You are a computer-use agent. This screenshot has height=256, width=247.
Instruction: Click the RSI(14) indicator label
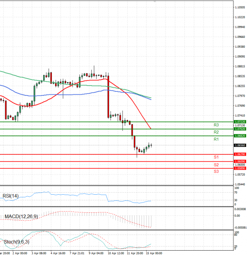tap(11, 195)
